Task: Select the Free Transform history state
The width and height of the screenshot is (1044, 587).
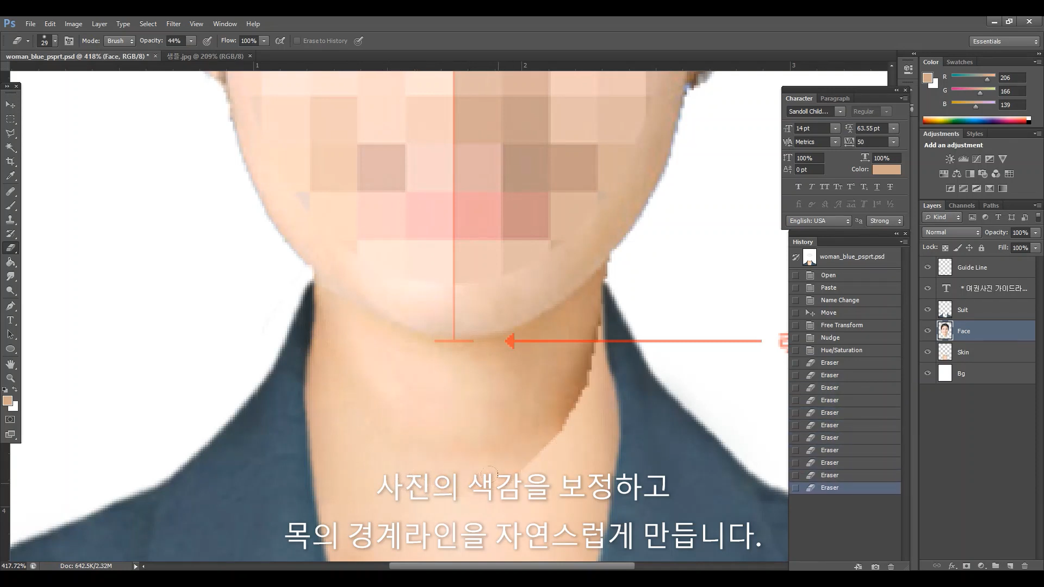Action: 841,325
